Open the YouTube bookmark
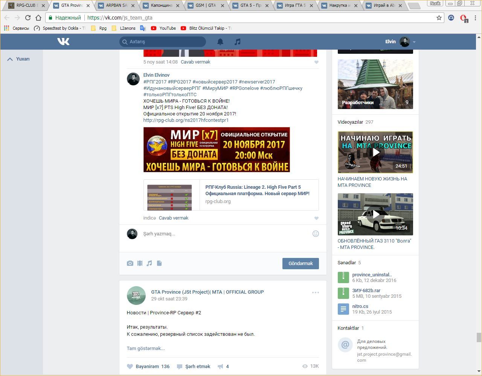The image size is (482, 376). pos(163,28)
